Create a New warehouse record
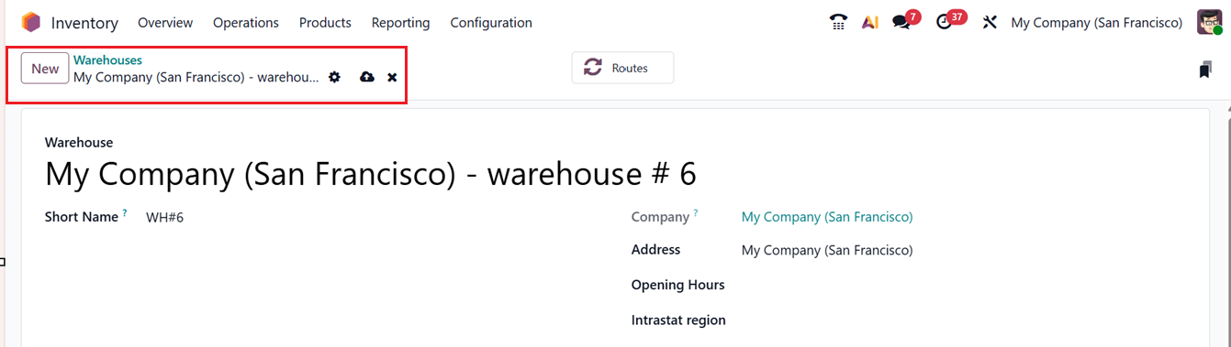This screenshot has width=1231, height=347. (x=45, y=69)
